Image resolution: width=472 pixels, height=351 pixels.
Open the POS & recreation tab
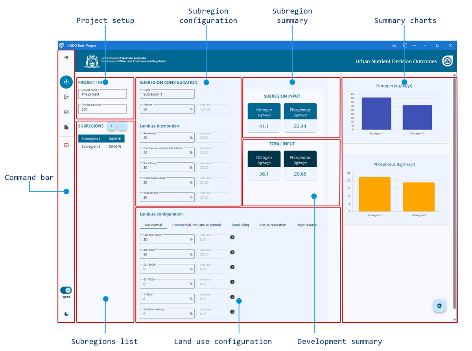tap(273, 225)
